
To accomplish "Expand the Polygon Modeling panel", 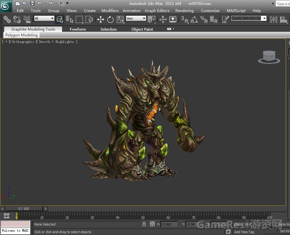I will click(21, 35).
